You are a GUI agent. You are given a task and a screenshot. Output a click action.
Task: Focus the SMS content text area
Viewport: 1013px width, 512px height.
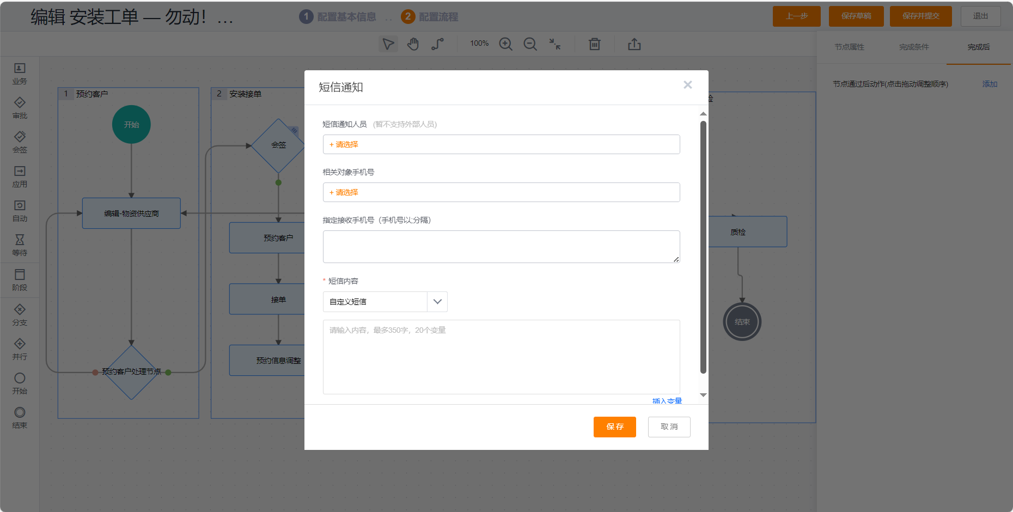pos(501,357)
